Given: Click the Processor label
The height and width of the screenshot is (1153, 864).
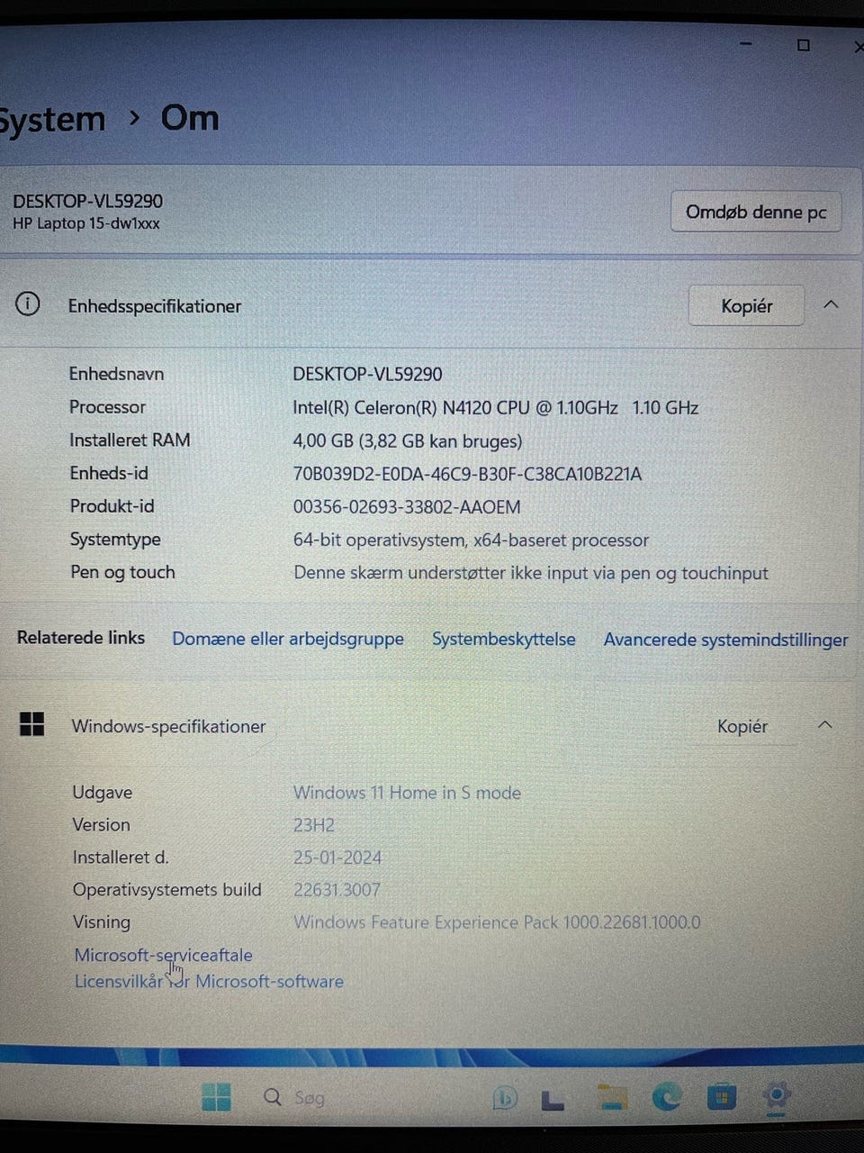Looking at the screenshot, I should tap(107, 407).
